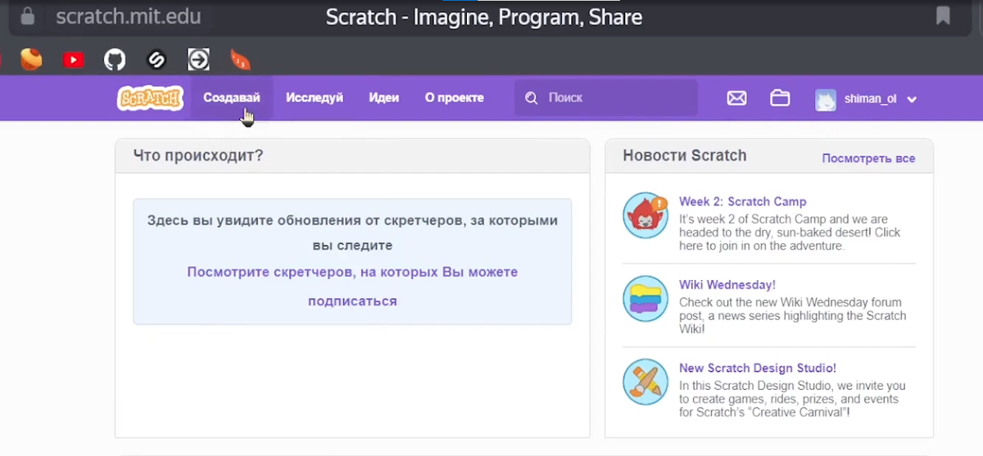Image resolution: width=983 pixels, height=456 pixels.
Task: Click the magnifier search icon
Action: coord(531,98)
